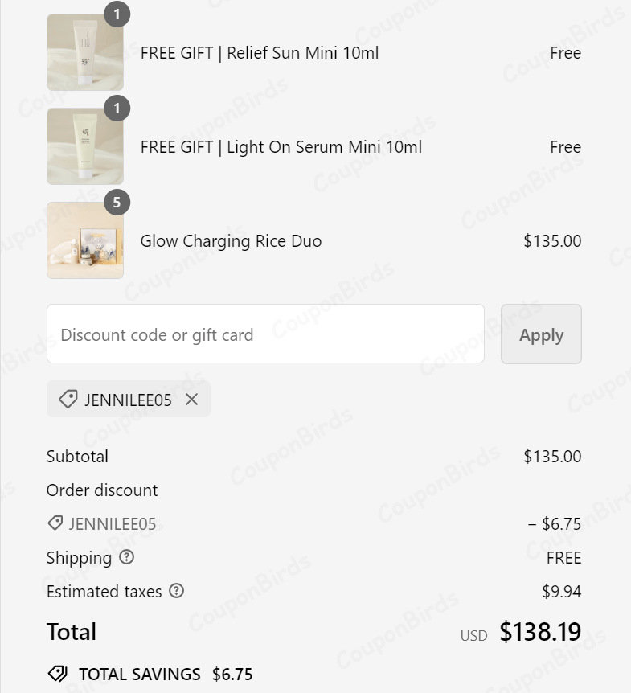Open the Estimated taxes help question mark icon
Screen dimensions: 631x693
[x=177, y=591]
